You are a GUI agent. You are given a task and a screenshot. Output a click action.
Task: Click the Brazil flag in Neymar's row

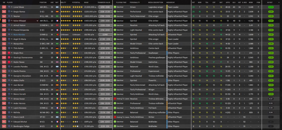pos(57,16)
